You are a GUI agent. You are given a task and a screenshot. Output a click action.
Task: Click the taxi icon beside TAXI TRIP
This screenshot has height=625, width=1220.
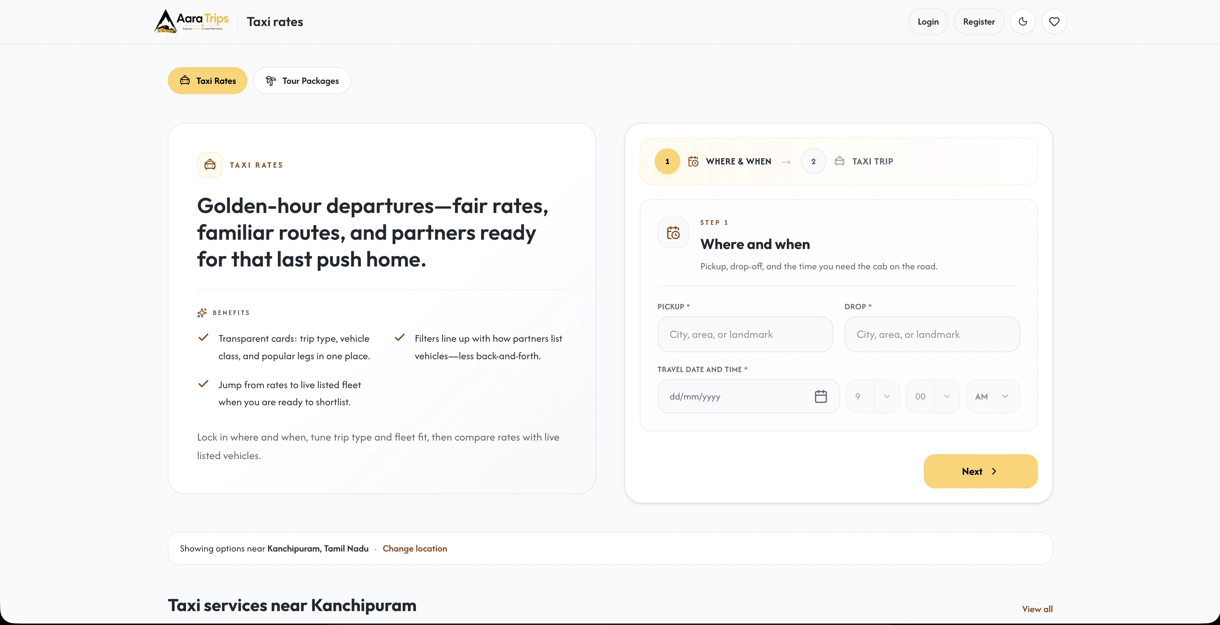tap(839, 161)
